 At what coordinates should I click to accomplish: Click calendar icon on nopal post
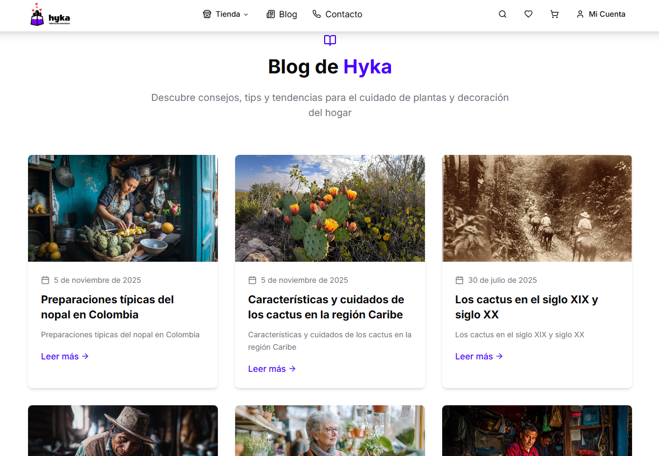click(45, 280)
